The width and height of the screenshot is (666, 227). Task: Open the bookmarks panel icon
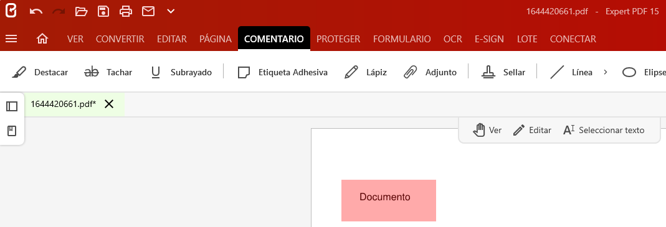pyautogui.click(x=12, y=131)
